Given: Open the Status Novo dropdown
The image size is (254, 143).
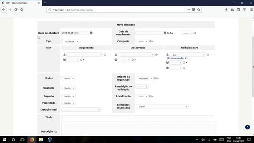Looking at the screenshot, I should click(68, 79).
